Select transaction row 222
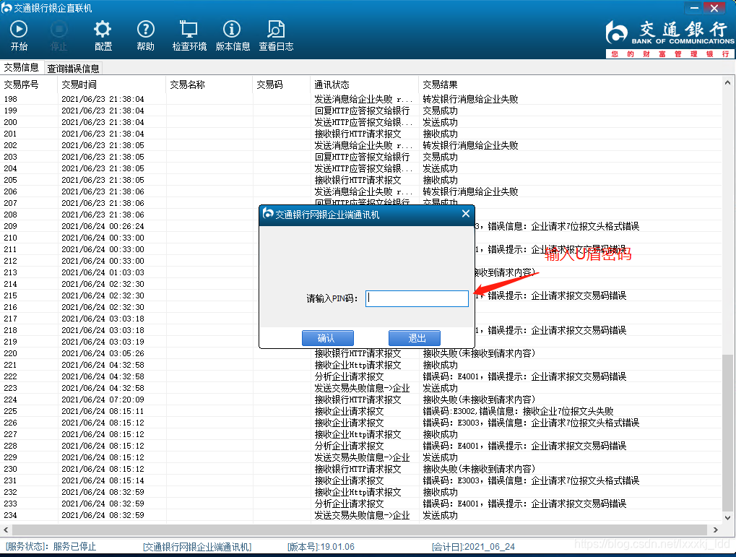 pyautogui.click(x=360, y=376)
